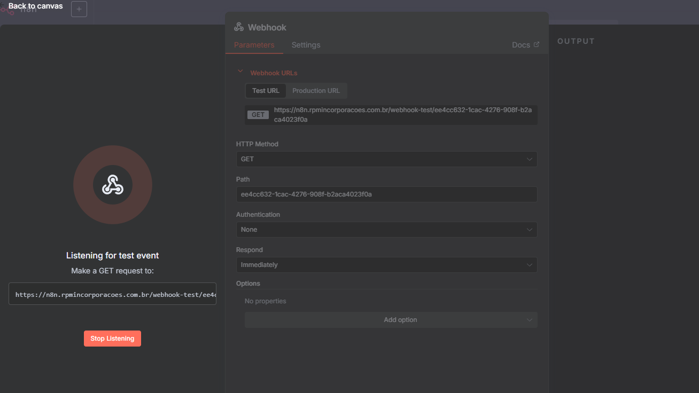Click the OUTPUT panel heading
Viewport: 699px width, 393px height.
(576, 41)
